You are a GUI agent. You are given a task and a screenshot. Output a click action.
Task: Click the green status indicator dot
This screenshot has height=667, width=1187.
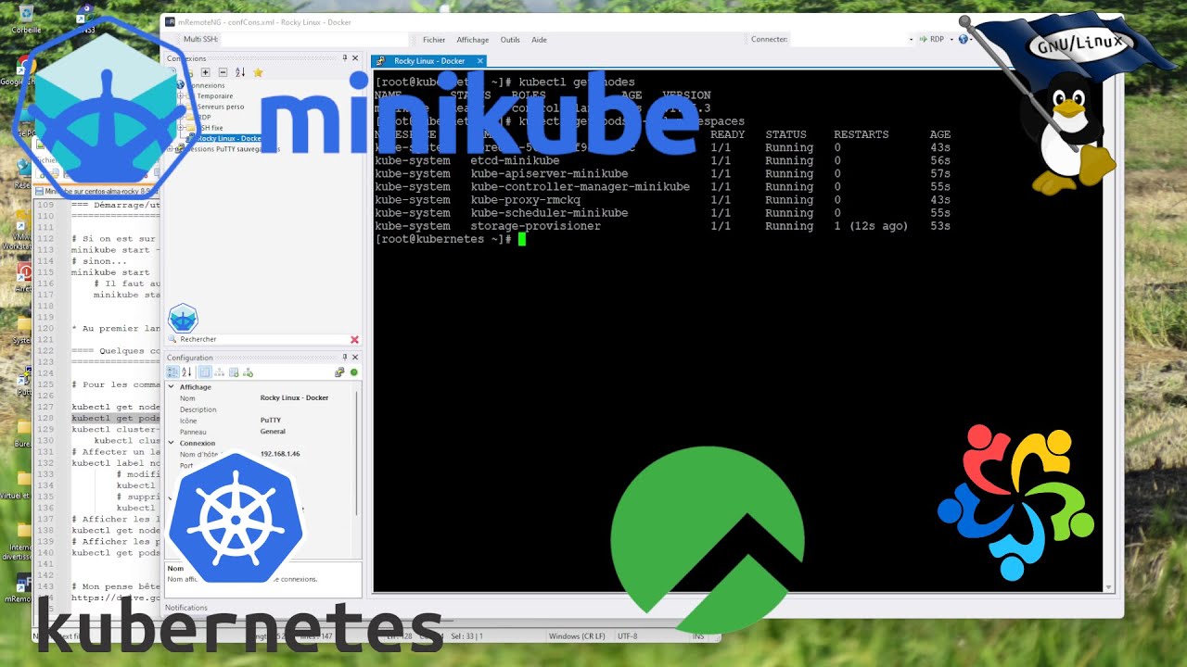(353, 372)
